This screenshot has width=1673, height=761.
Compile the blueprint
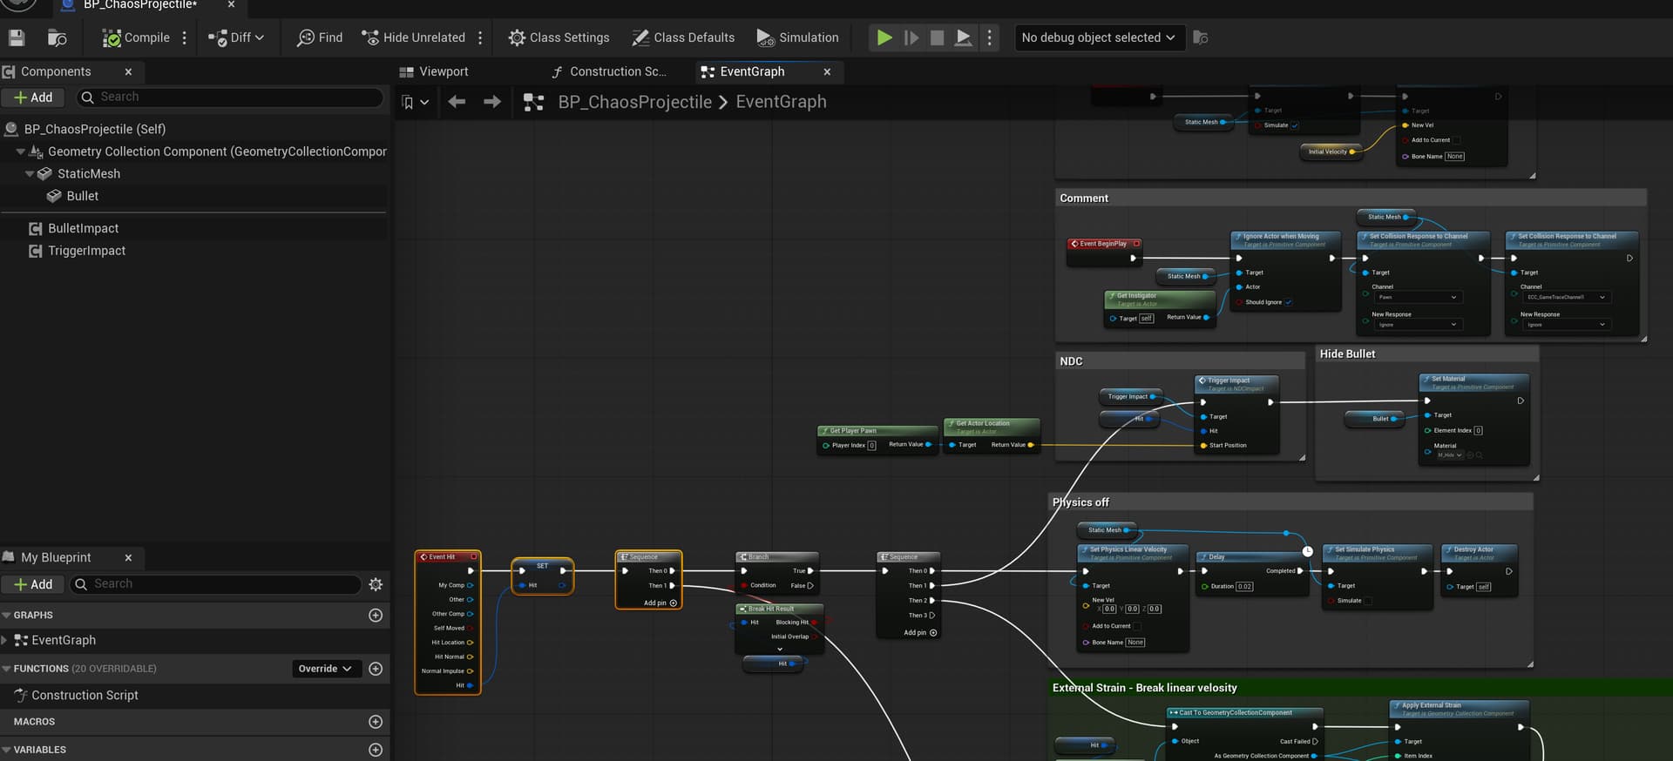pos(136,37)
